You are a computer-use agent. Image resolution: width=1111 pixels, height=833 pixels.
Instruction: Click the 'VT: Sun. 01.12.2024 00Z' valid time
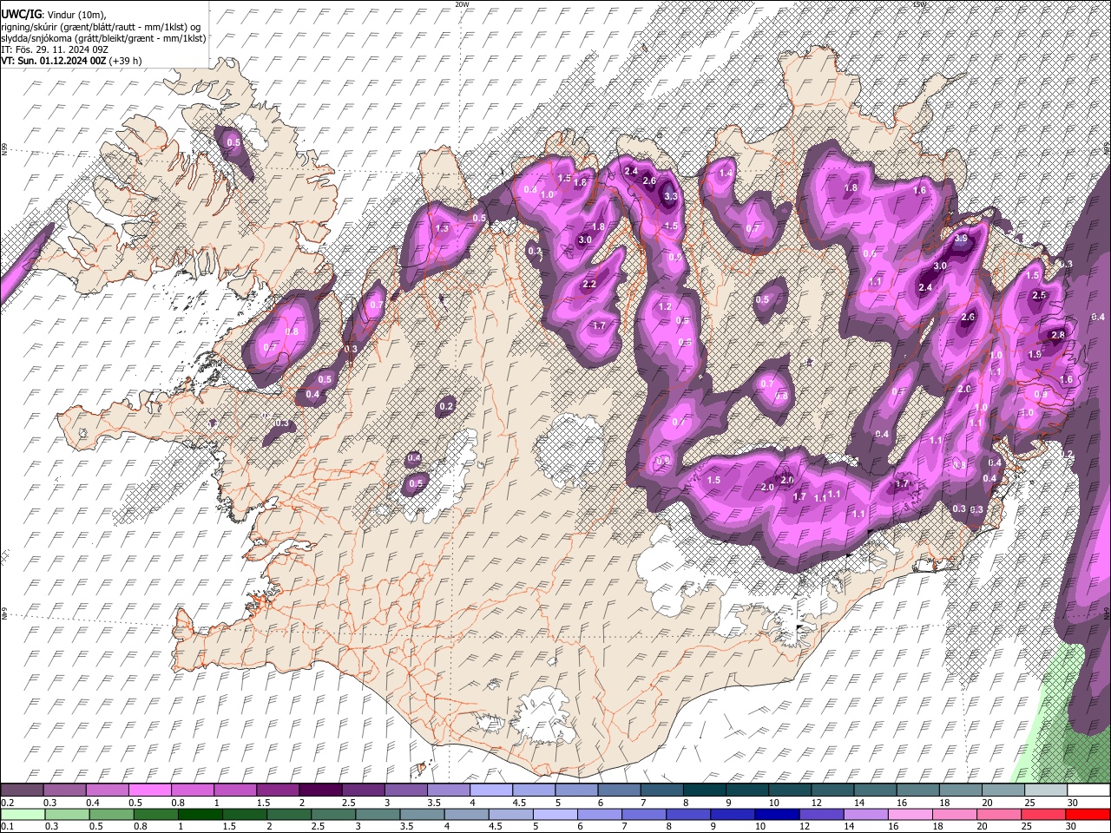(54, 61)
